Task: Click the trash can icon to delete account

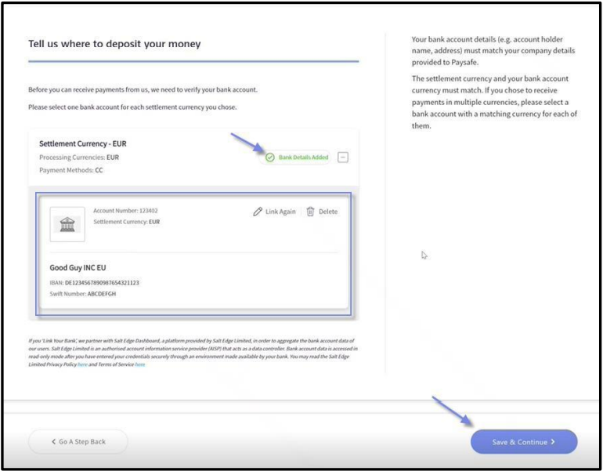Action: coord(310,212)
